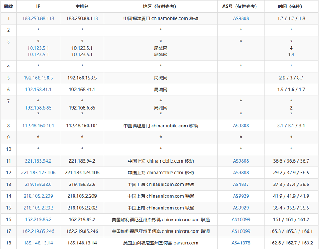Select the AS号（仅供参考） column header
This screenshot has width=319, height=250.
click(241, 6)
